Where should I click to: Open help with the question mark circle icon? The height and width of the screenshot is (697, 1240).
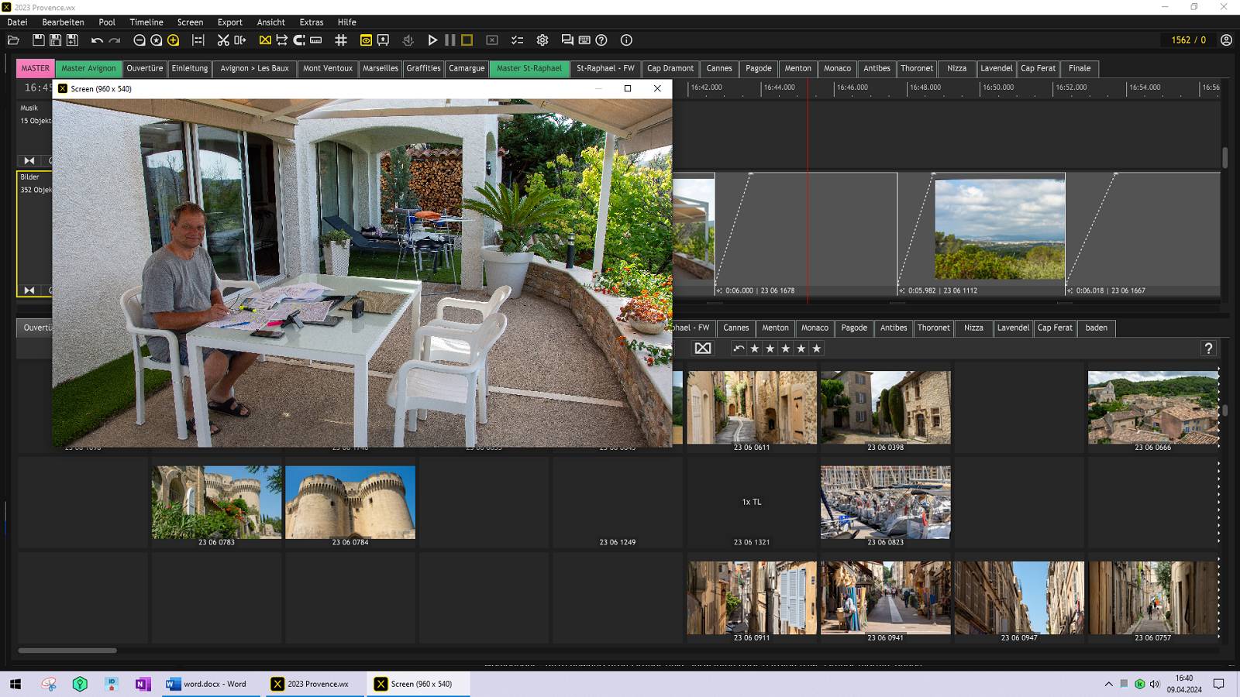tap(601, 40)
